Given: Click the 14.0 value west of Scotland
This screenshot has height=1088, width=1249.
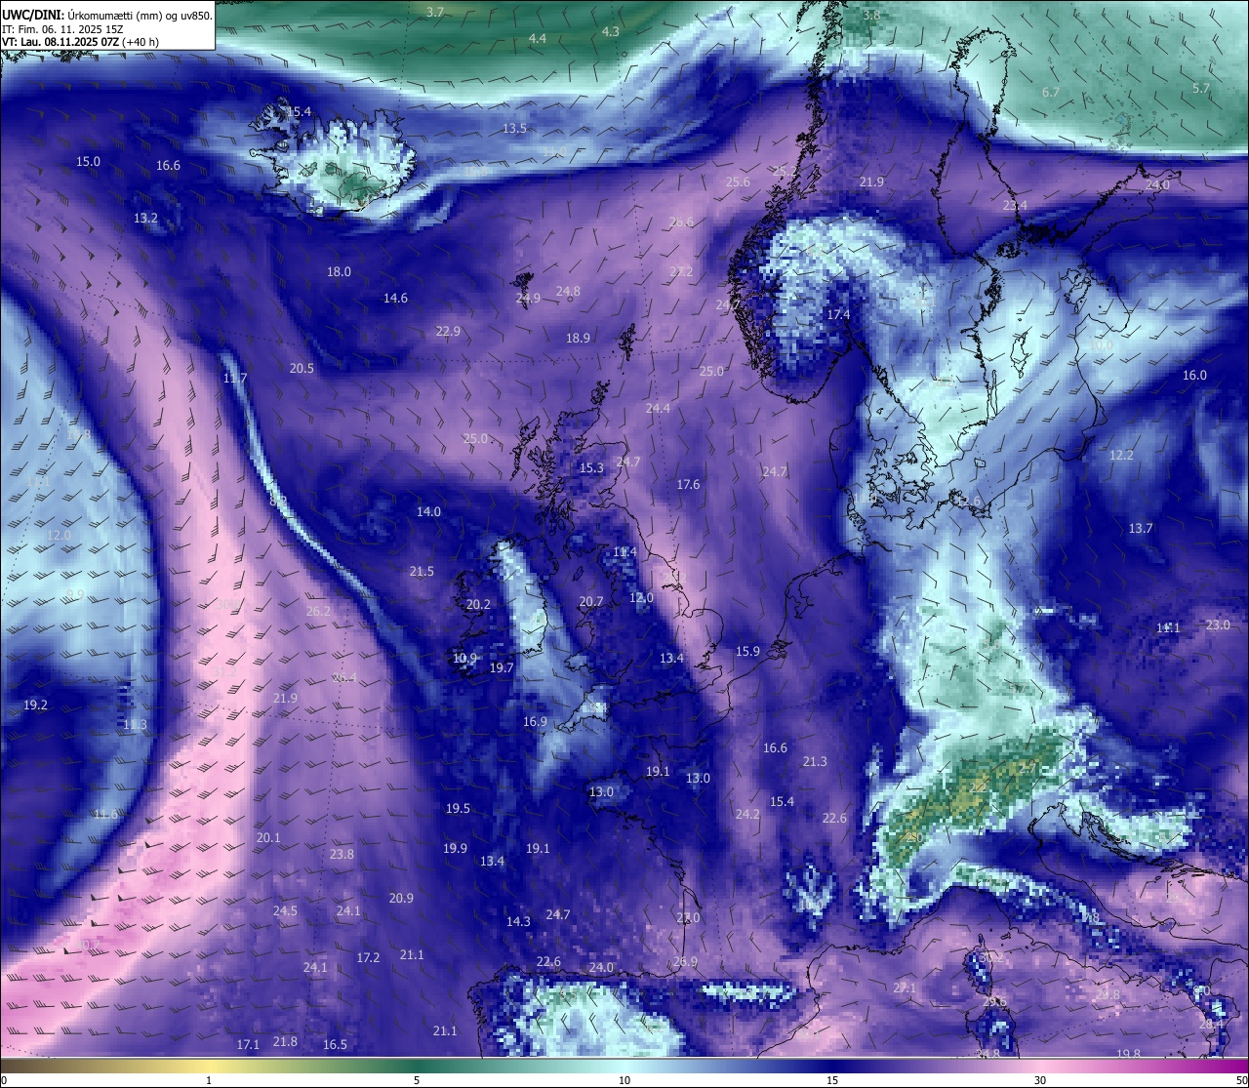Looking at the screenshot, I should (428, 512).
